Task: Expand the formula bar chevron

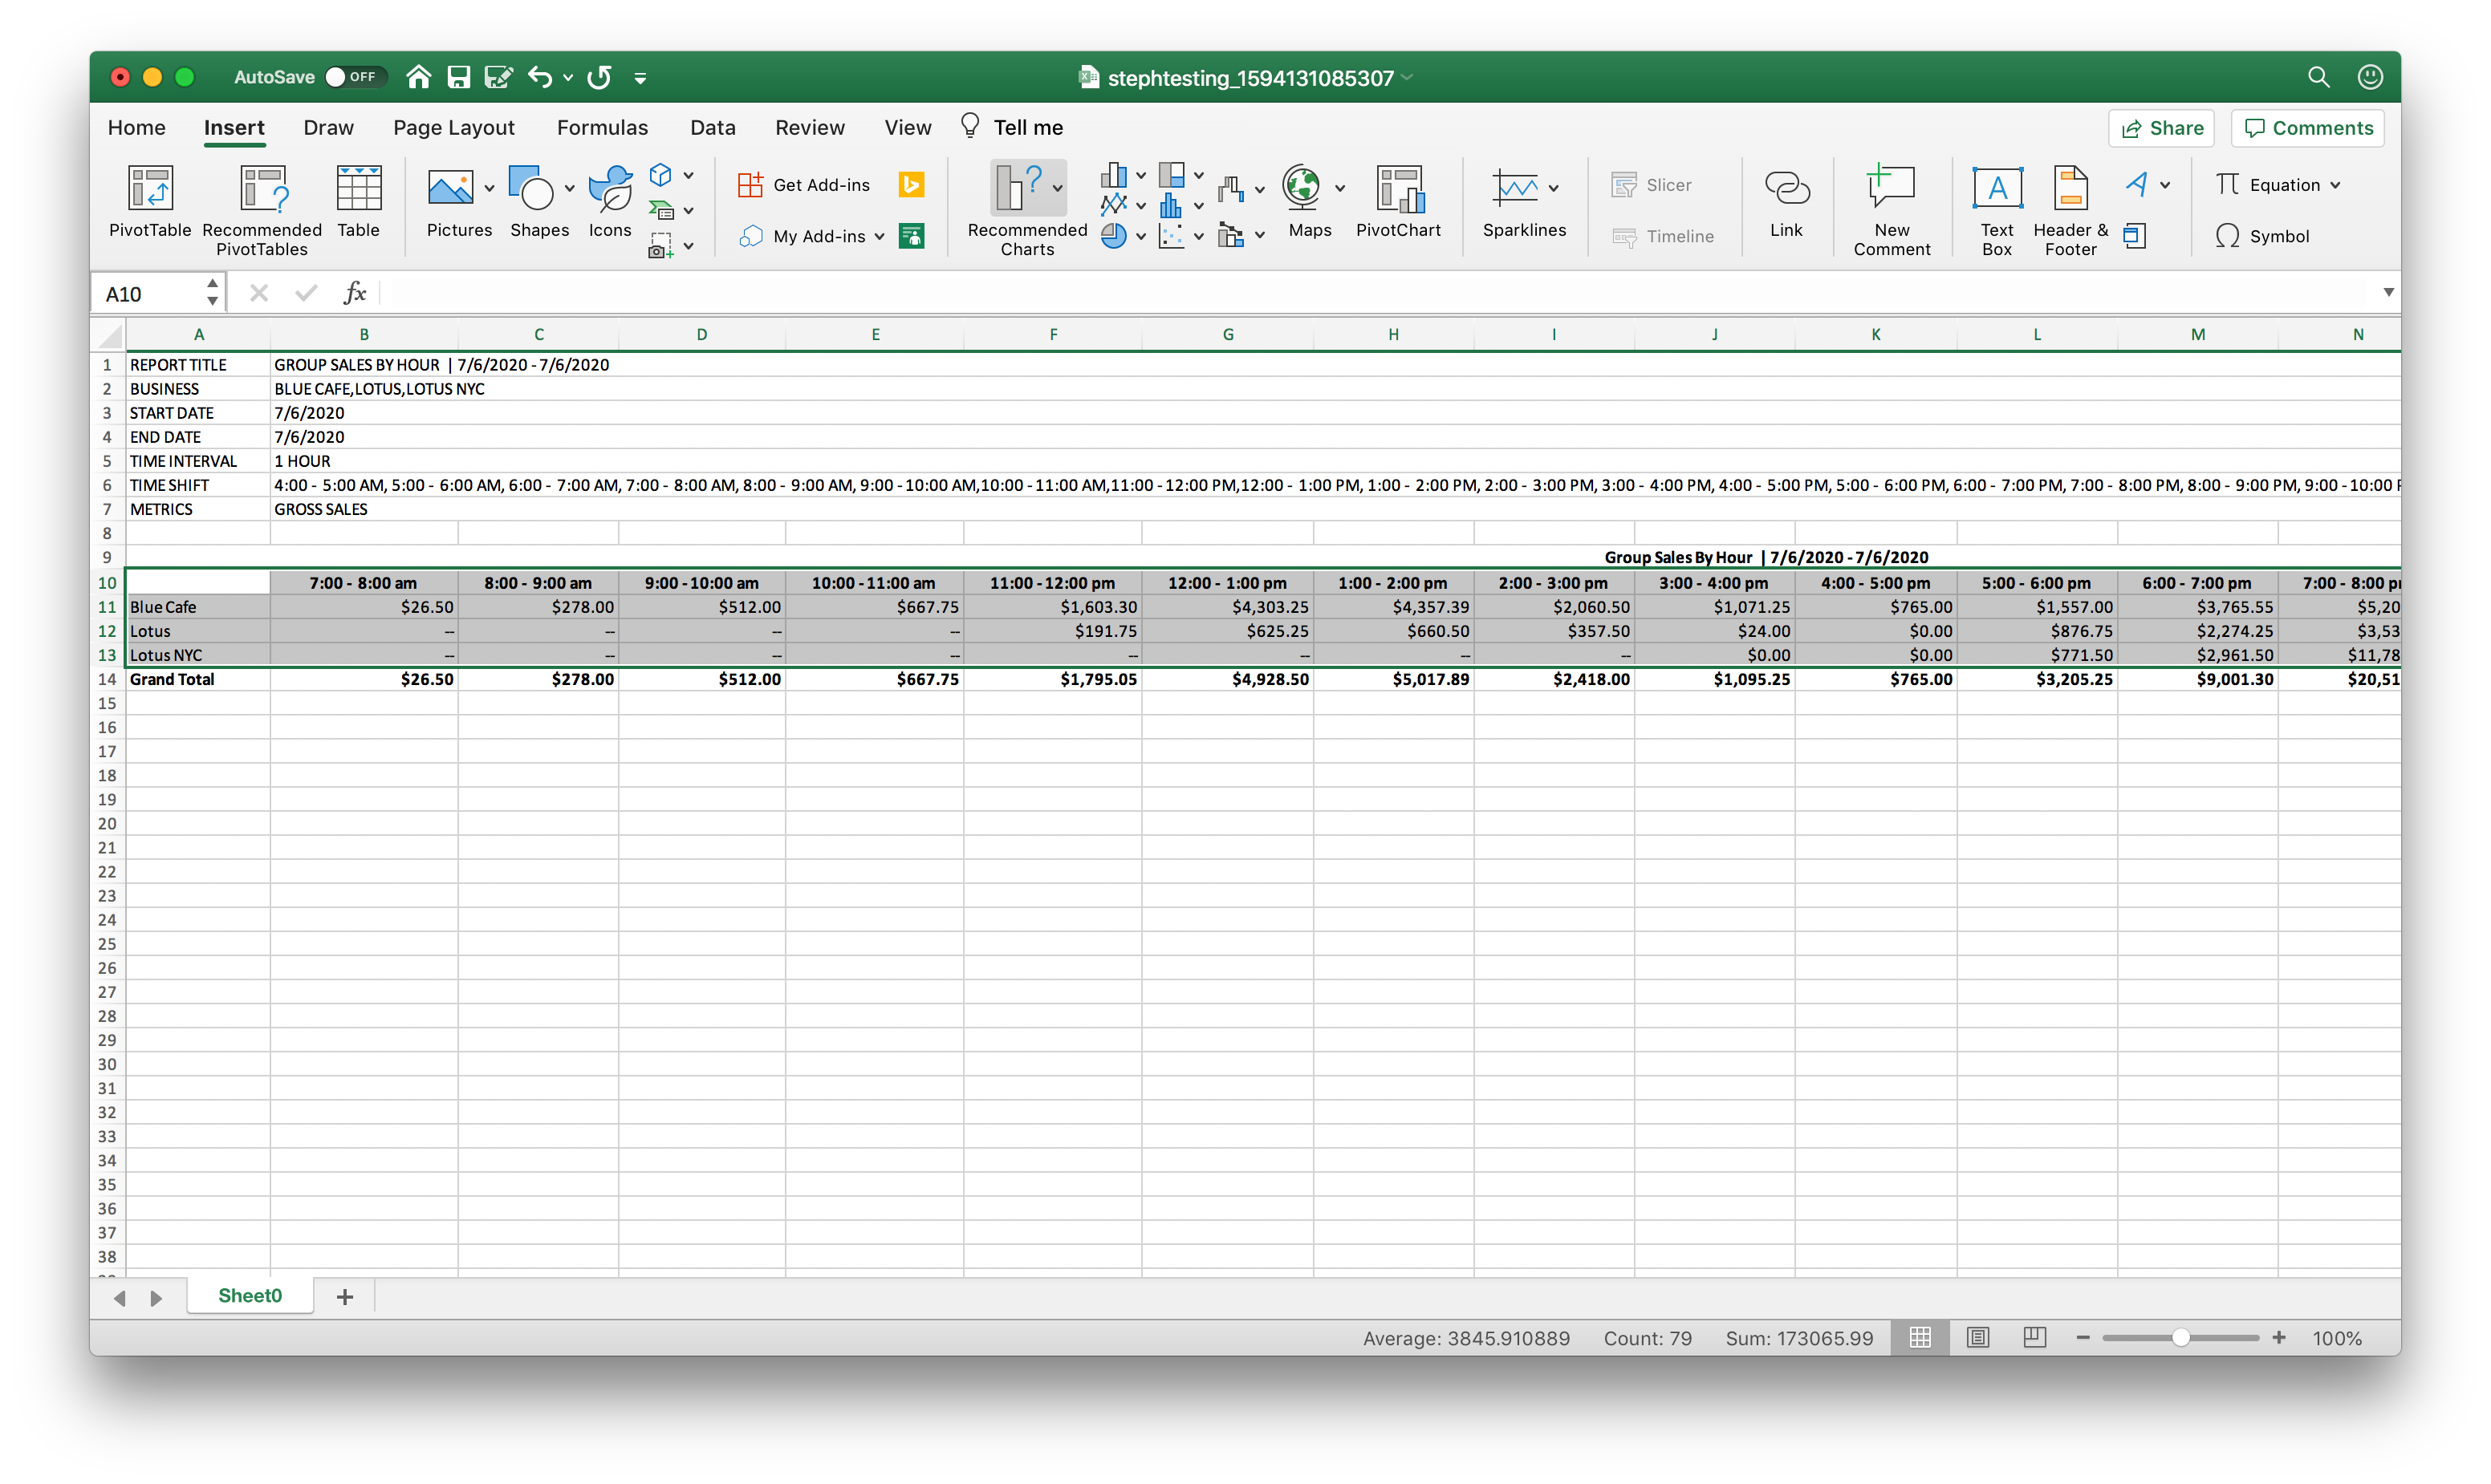Action: click(2388, 292)
